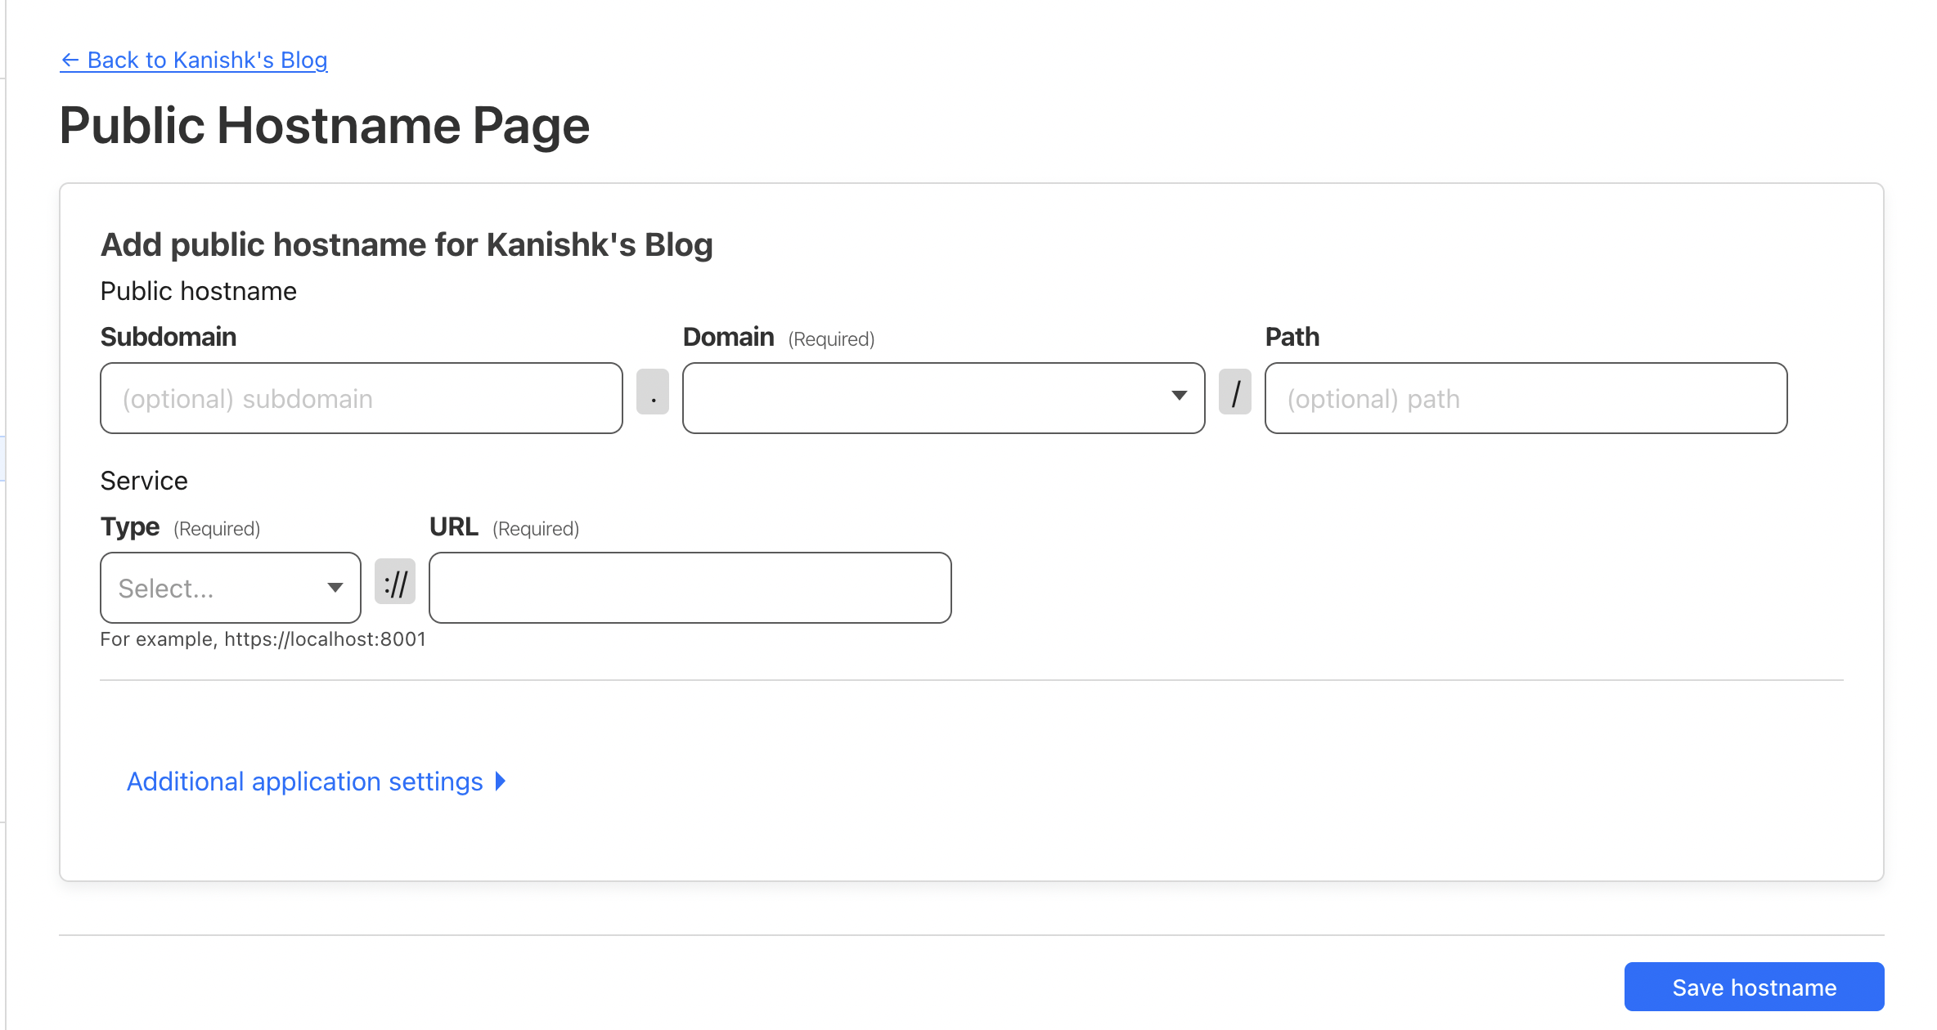Image resolution: width=1937 pixels, height=1030 pixels.
Task: Click the Public Hostname Page heading
Action: 324,126
